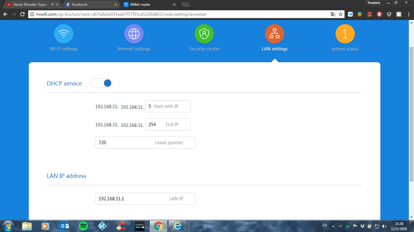Launch Kodi from the taskbar
The width and height of the screenshot is (414, 232).
(102, 226)
